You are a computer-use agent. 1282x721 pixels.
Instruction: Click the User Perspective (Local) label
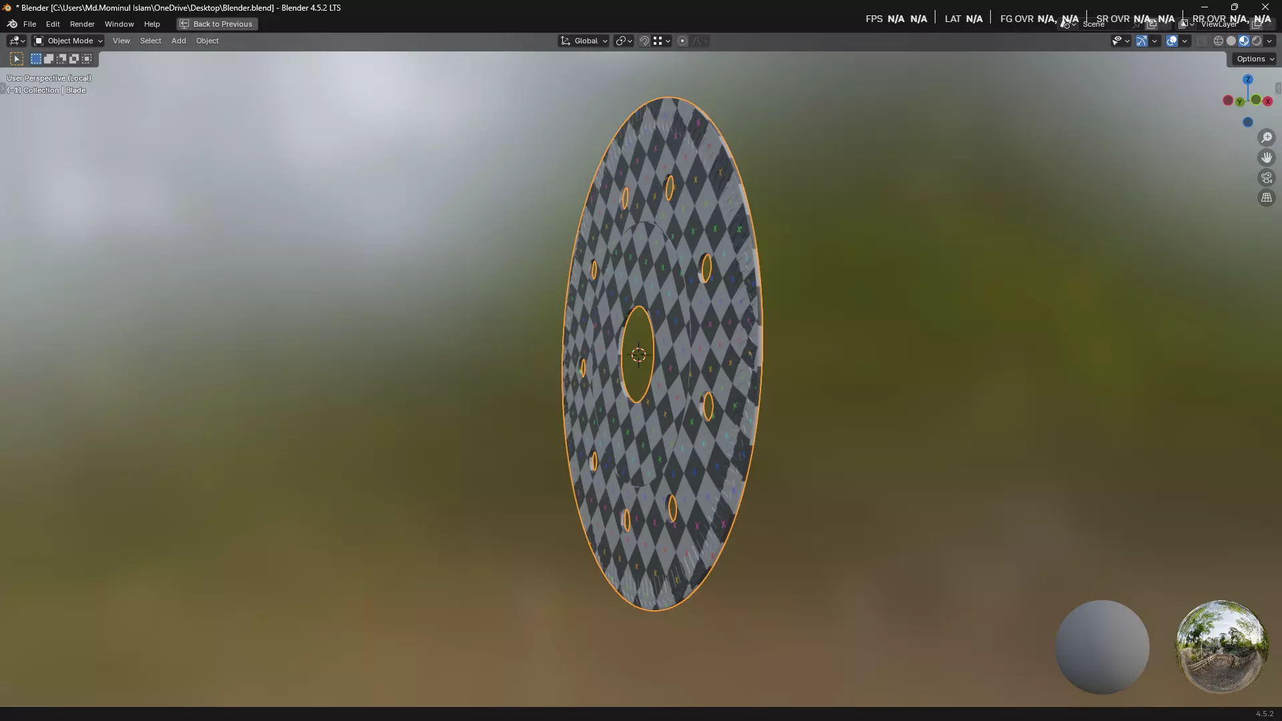click(49, 78)
